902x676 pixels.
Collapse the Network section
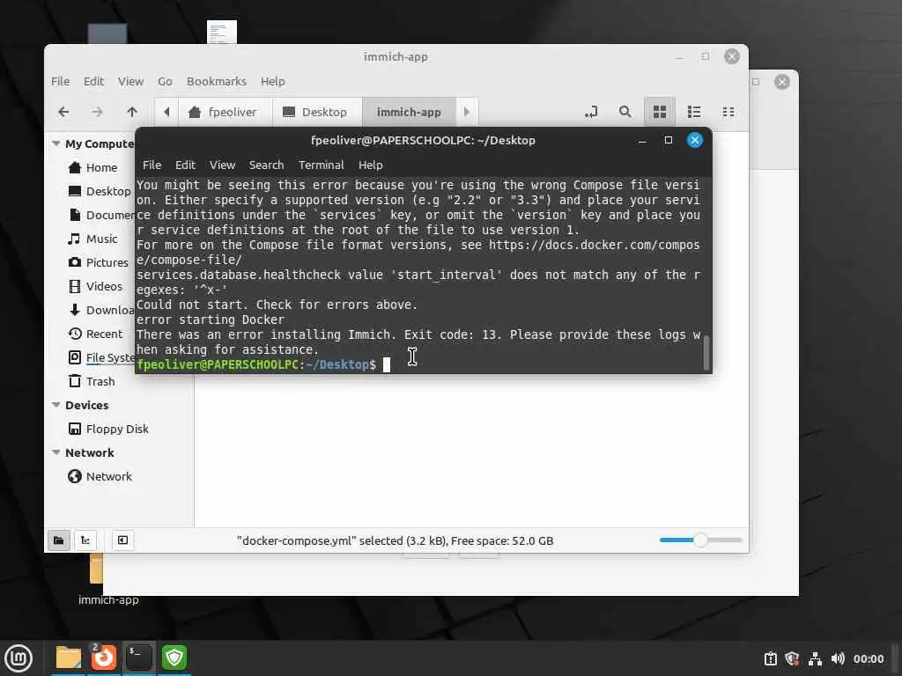click(55, 453)
